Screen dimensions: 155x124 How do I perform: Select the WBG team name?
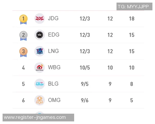54,67
